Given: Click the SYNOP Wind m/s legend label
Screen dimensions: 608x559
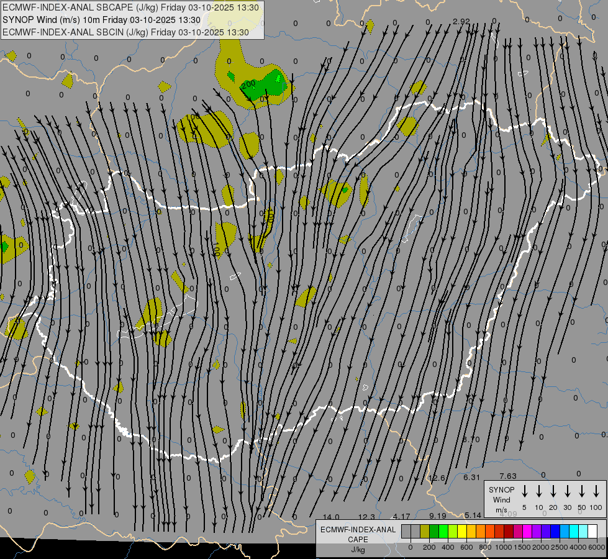Looking at the screenshot, I should pyautogui.click(x=502, y=499).
